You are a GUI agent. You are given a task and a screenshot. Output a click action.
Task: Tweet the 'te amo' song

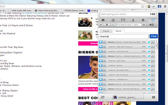coord(149,65)
